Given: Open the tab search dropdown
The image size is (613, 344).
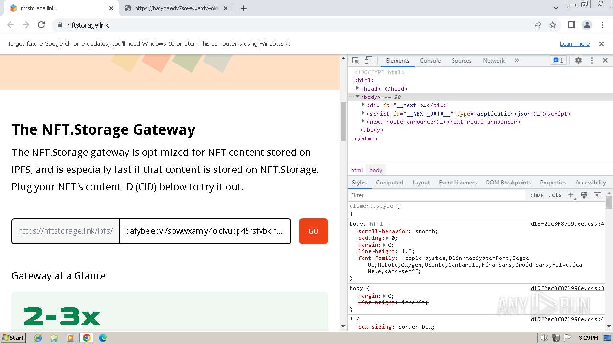Looking at the screenshot, I should tap(556, 8).
